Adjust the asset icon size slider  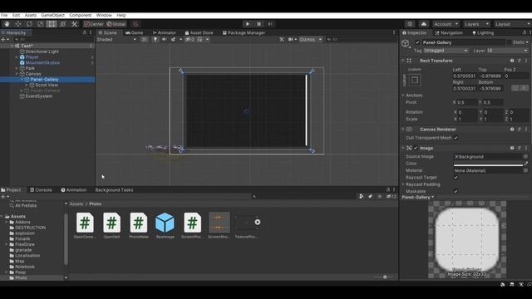tap(384, 277)
